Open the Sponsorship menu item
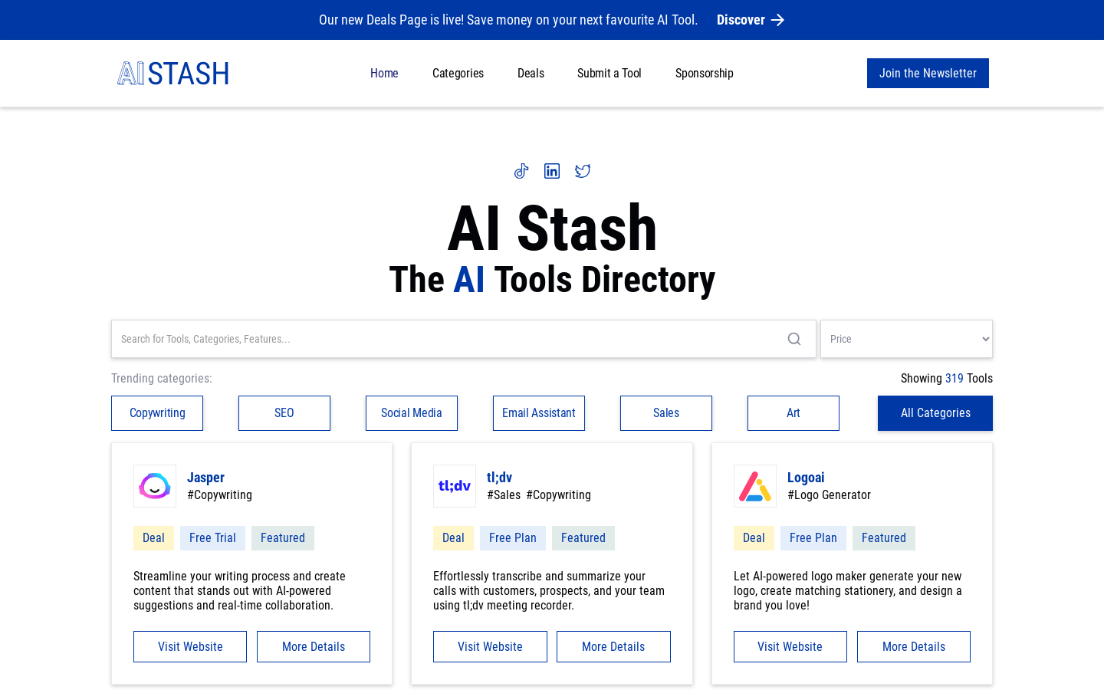The width and height of the screenshot is (1104, 690). click(705, 74)
